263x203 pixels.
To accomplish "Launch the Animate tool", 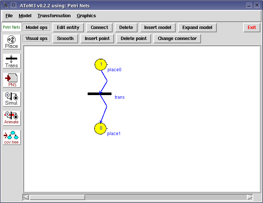I will (x=11, y=118).
